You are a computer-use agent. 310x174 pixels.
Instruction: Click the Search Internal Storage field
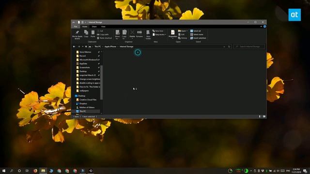click(249, 46)
